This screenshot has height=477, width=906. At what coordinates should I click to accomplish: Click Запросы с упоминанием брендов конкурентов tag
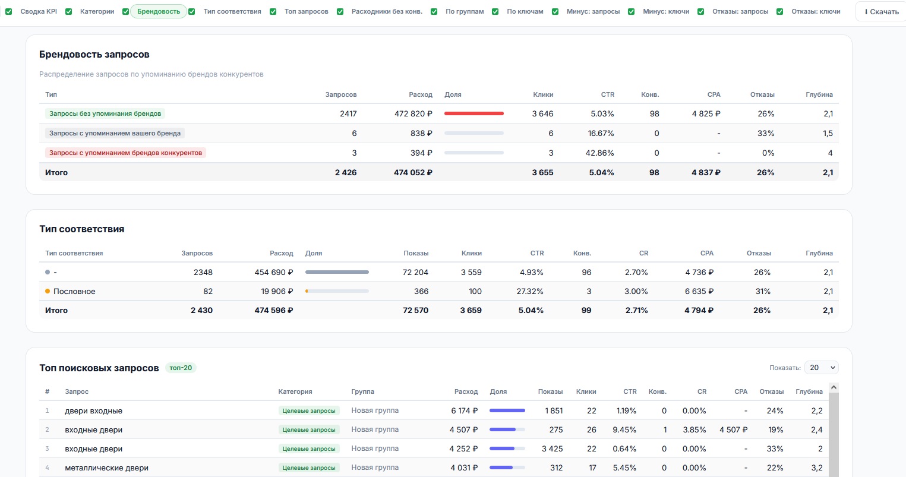point(125,153)
